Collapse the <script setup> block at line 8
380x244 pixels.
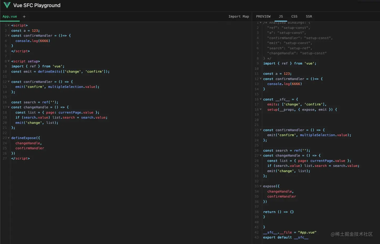(8, 61)
